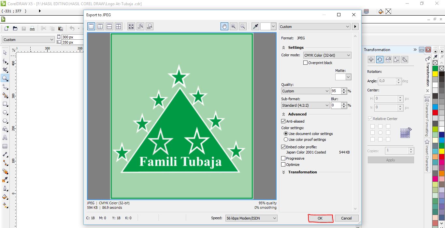Image resolution: width=445 pixels, height=228 pixels.
Task: Select the Text tool in the toolbox
Action: point(5,138)
